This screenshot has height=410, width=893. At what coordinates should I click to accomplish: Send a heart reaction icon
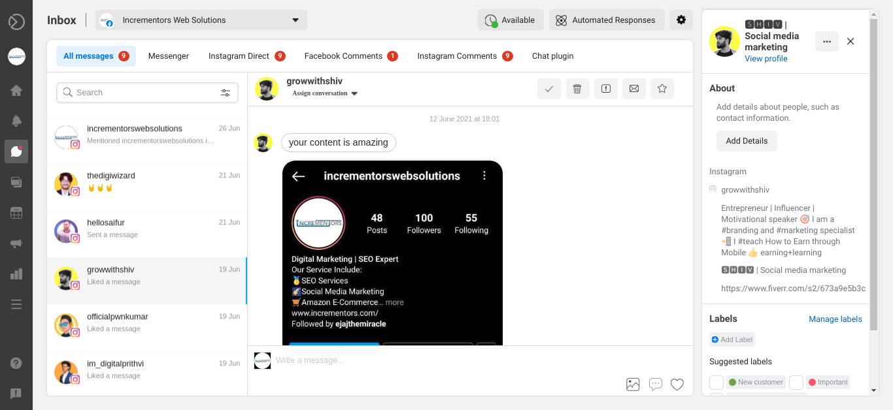[677, 385]
